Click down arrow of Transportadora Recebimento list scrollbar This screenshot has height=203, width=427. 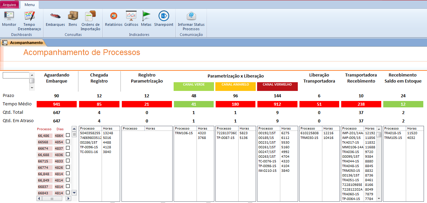click(379, 199)
